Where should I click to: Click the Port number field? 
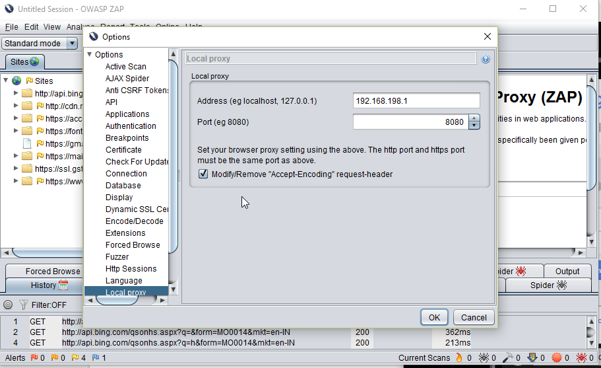410,122
